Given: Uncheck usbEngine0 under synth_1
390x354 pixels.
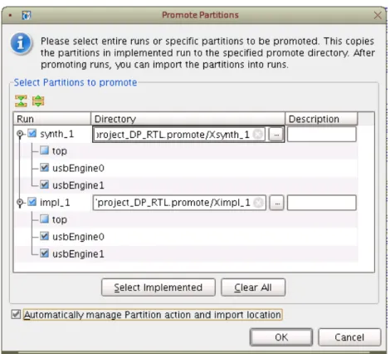Looking at the screenshot, I should [x=44, y=167].
